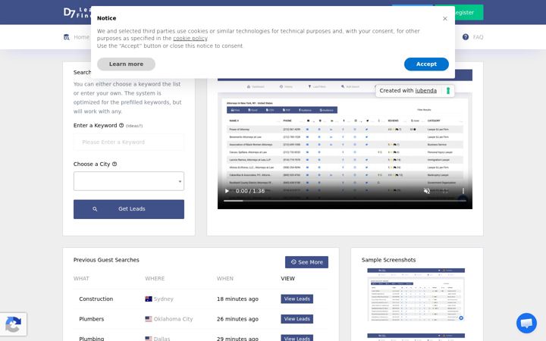Screen dimensions: 546x341
Task: Click the D7 Lead Finder logo
Action: click(77, 13)
